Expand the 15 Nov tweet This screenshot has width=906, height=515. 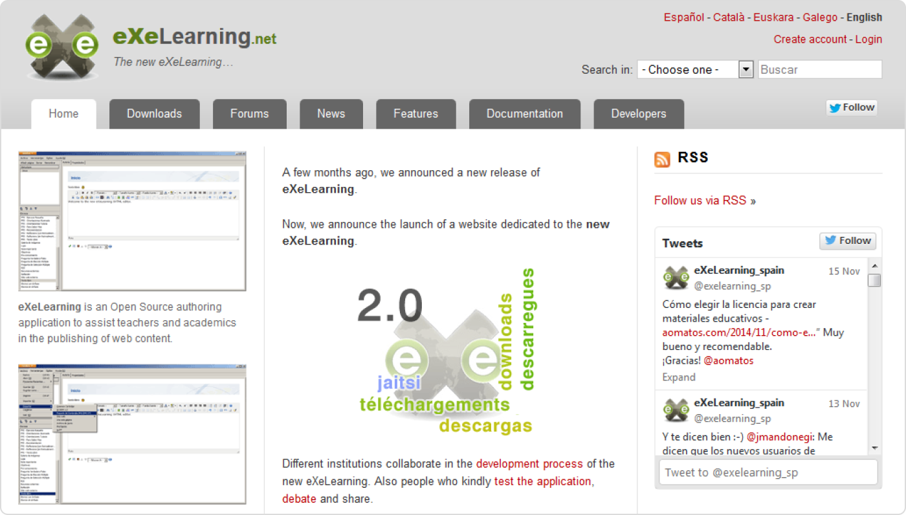tap(678, 377)
